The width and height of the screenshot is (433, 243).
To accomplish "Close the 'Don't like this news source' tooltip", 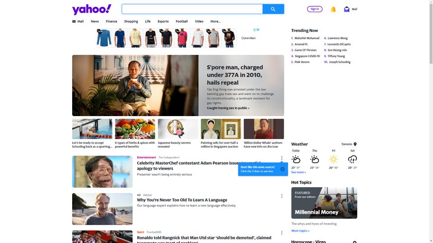I will coord(282,169).
